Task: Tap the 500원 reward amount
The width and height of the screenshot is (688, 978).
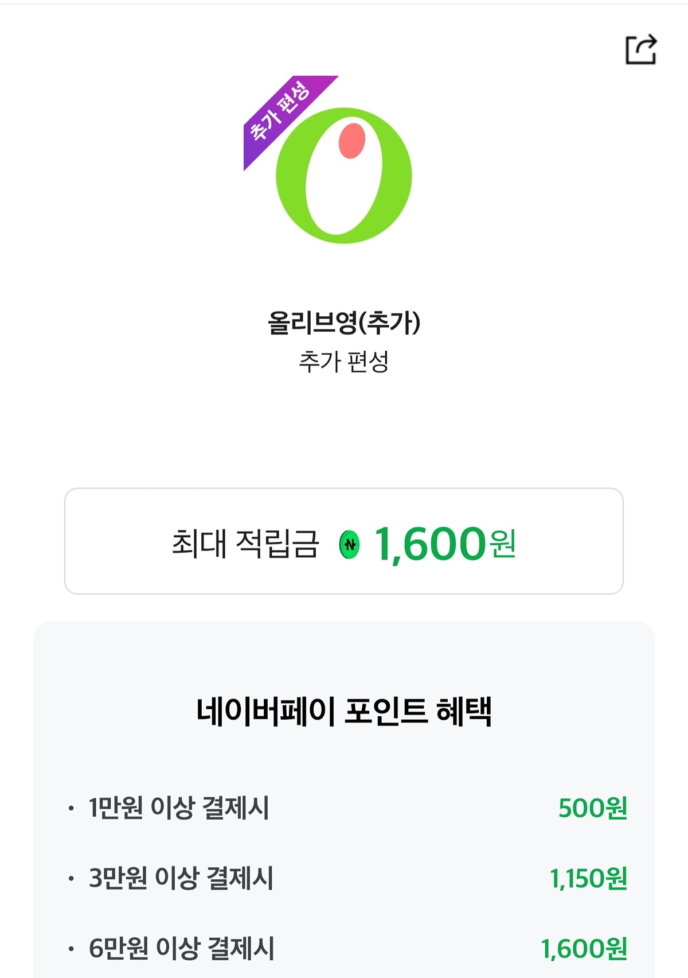Action: [x=593, y=808]
